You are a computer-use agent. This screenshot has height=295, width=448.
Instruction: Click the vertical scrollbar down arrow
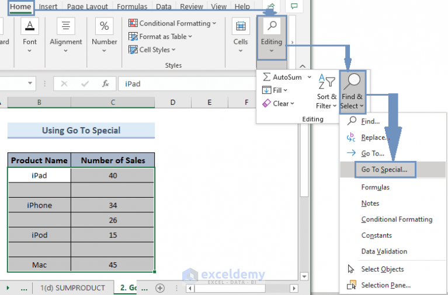(x=304, y=276)
